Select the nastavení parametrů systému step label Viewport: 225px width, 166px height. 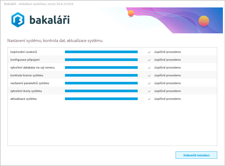30,83
